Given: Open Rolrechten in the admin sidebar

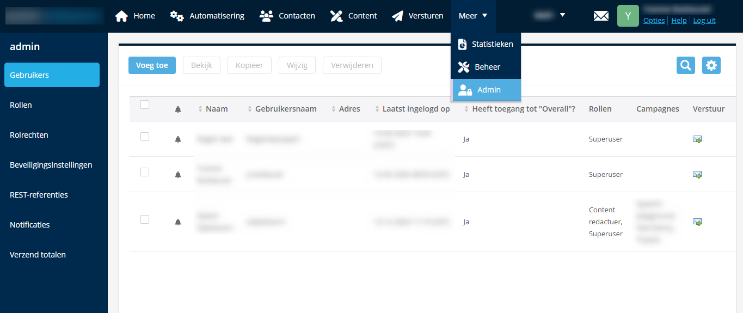Looking at the screenshot, I should [29, 135].
